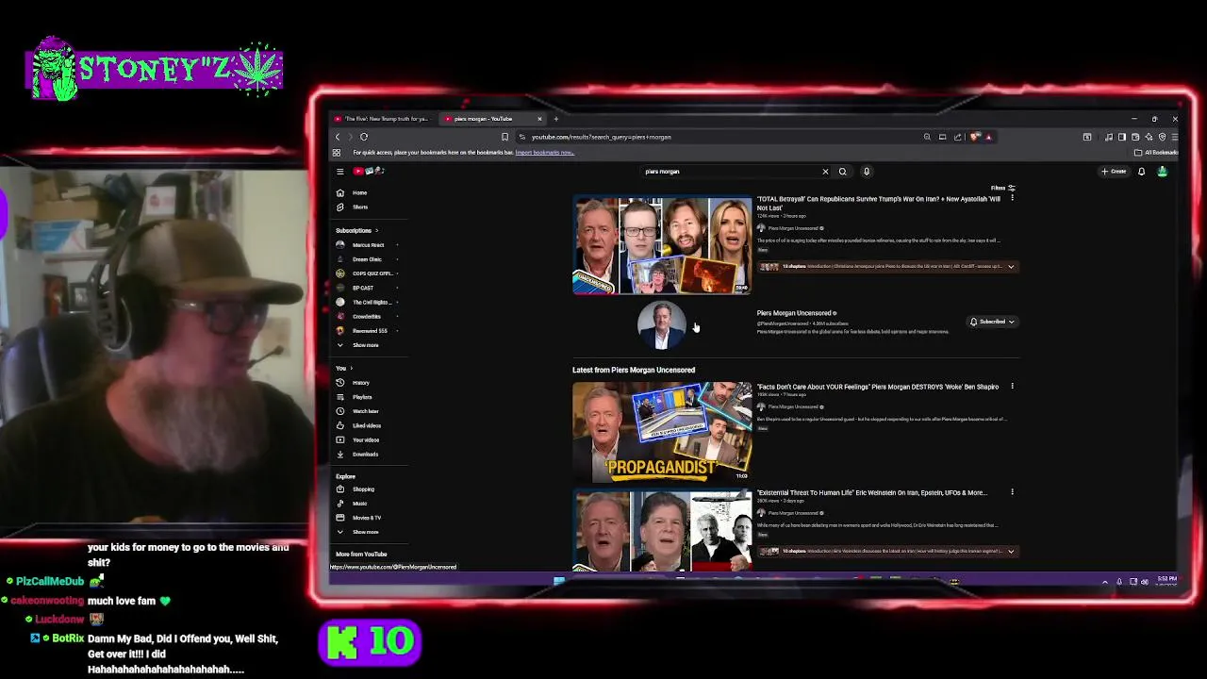Open options for 'TOTAL Betrayal' video
Viewport: 1207px width, 679px height.
click(1012, 199)
